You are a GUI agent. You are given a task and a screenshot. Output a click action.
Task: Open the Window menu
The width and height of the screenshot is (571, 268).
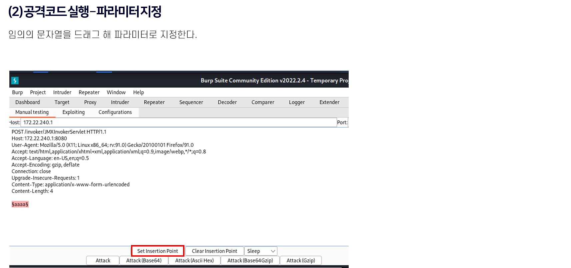point(116,92)
